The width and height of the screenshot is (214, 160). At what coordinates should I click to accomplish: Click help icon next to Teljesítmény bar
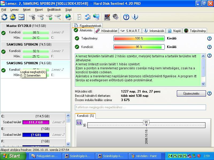[x=209, y=38]
